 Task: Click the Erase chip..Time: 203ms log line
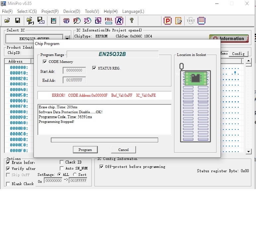pyautogui.click(x=58, y=107)
